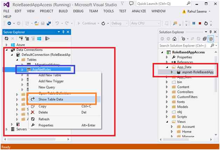This screenshot has height=150, width=220.
Task: Toggle auto-hide pin on Solution Explorer
Action: click(x=211, y=32)
